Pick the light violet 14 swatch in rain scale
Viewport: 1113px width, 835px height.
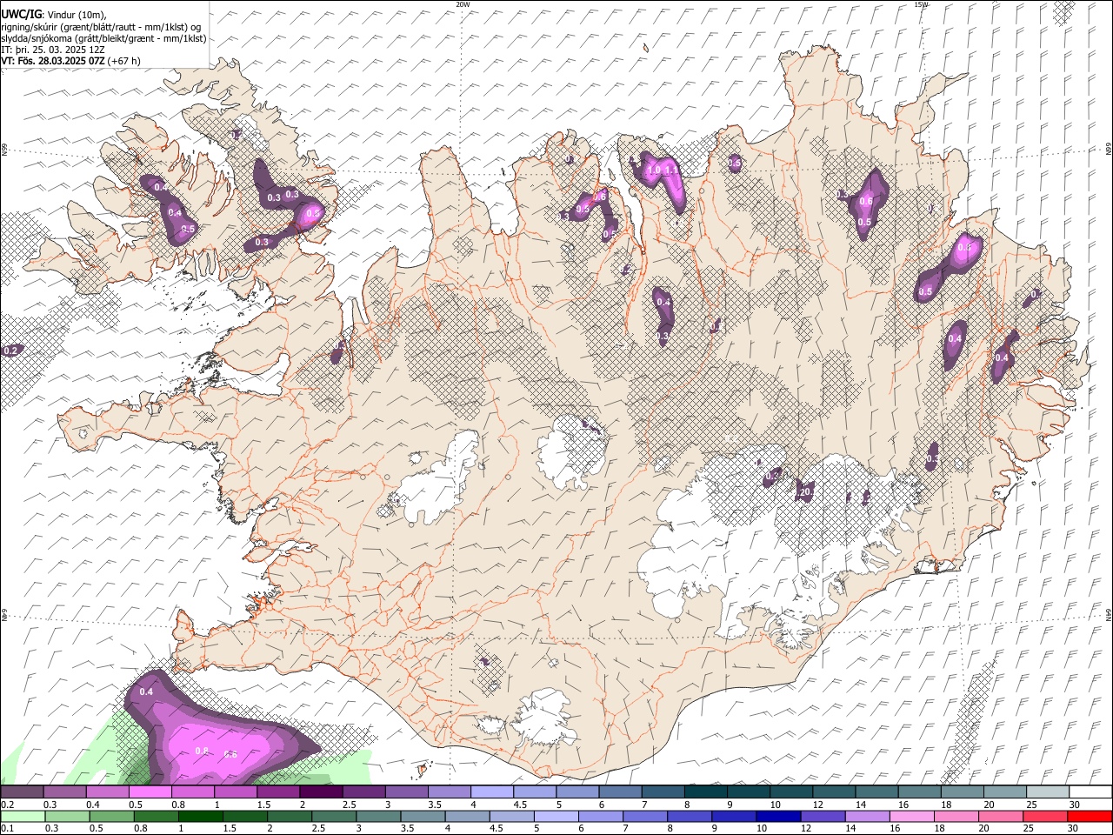tap(866, 817)
